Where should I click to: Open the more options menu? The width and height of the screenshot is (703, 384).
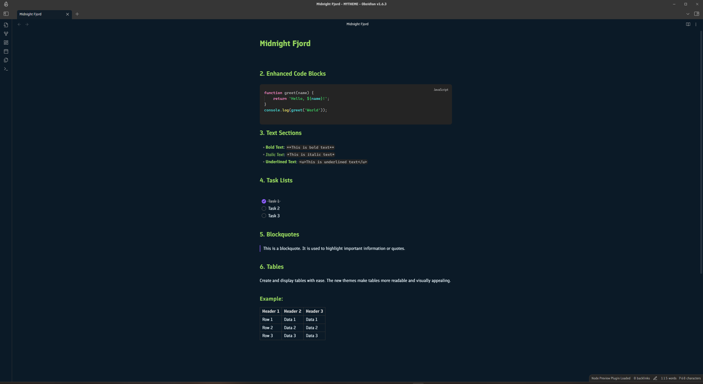[x=696, y=24]
